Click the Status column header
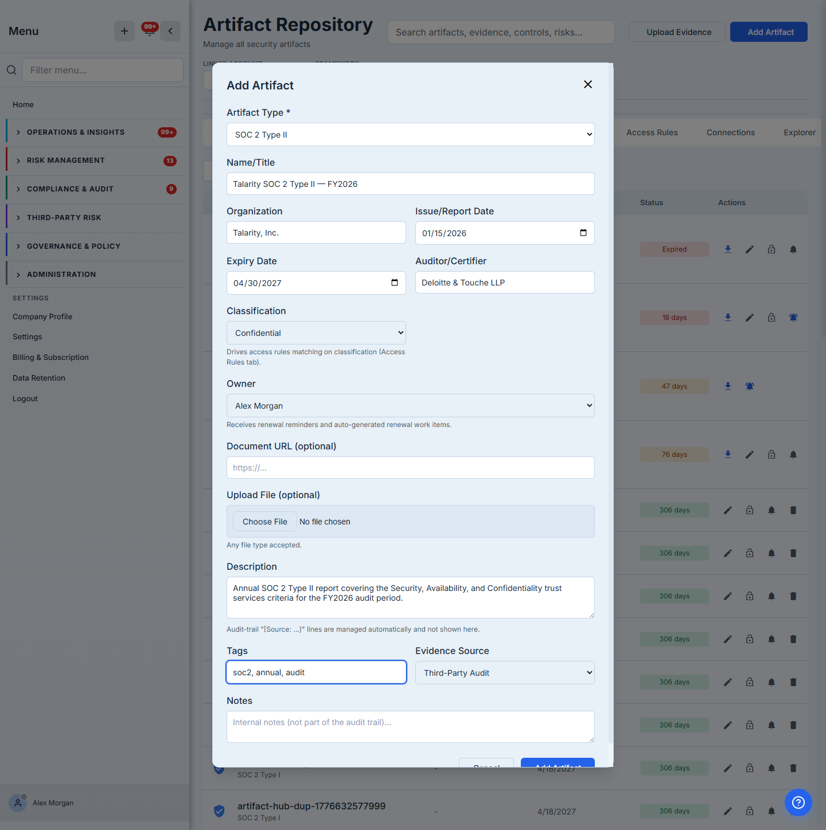The height and width of the screenshot is (830, 826). [652, 202]
